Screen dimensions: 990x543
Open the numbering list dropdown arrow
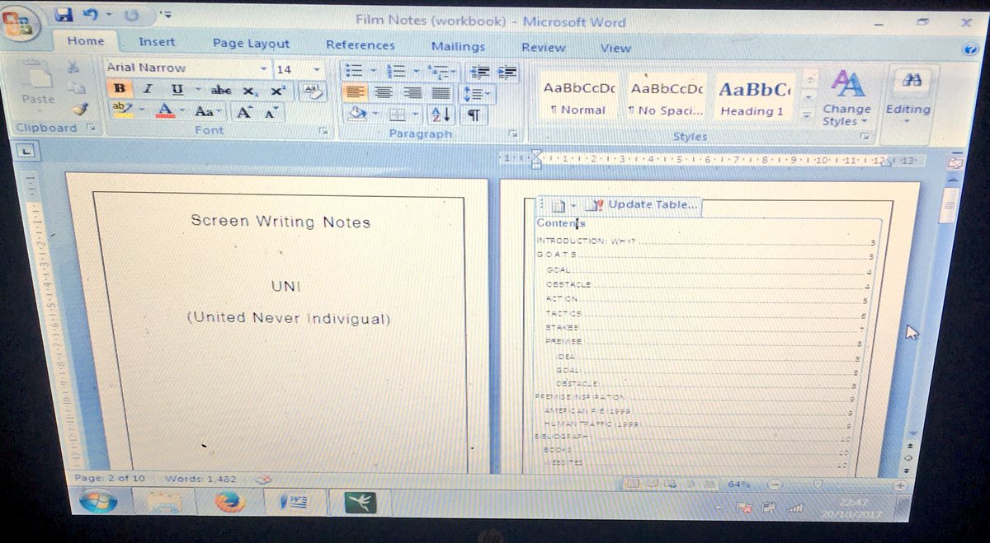click(415, 71)
